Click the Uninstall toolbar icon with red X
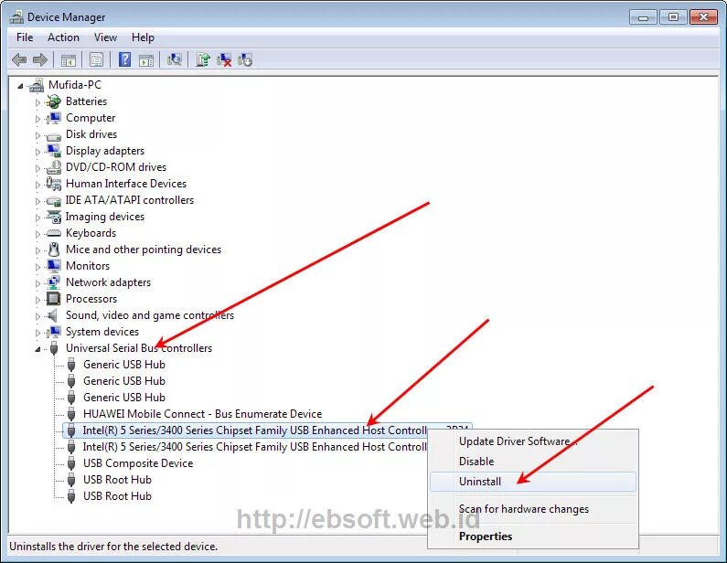727x563 pixels. pyautogui.click(x=224, y=59)
